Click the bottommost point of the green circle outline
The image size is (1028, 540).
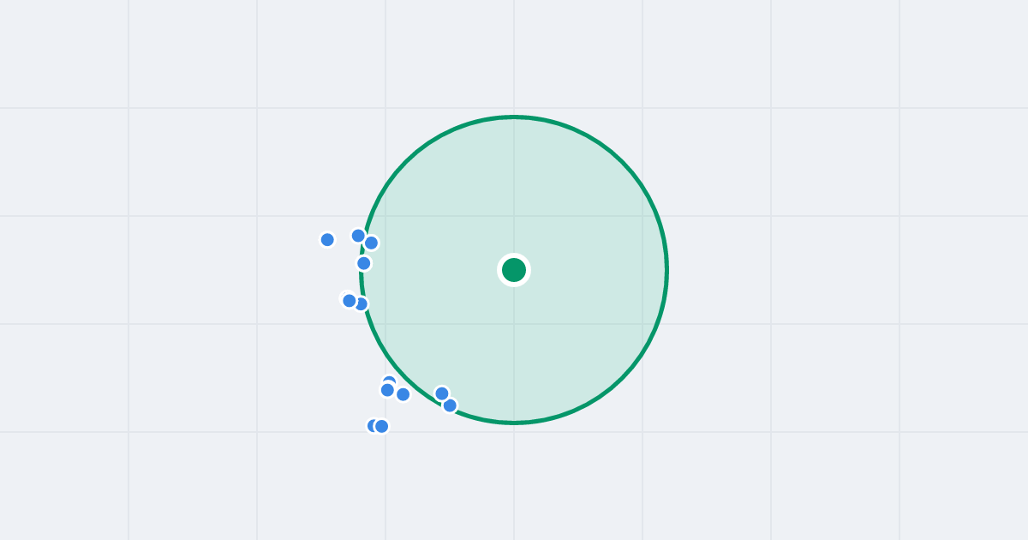[x=514, y=423]
